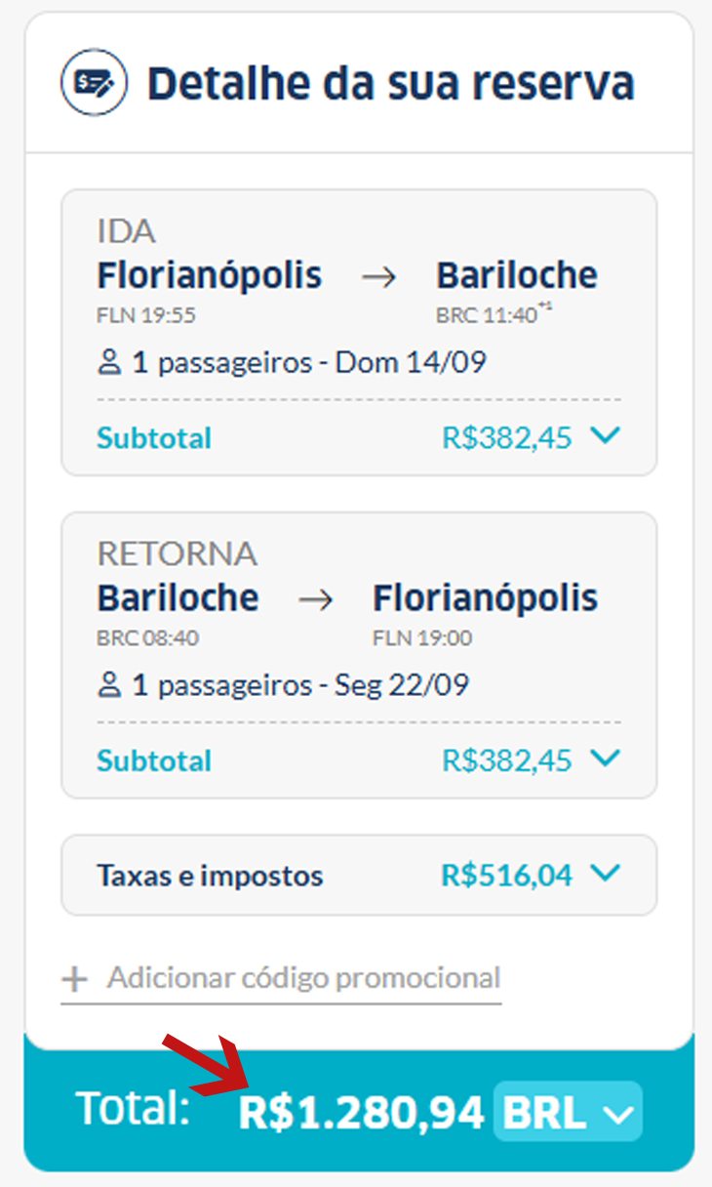
Task: Expand the RETORNA subtotal chevron
Action: (x=606, y=758)
